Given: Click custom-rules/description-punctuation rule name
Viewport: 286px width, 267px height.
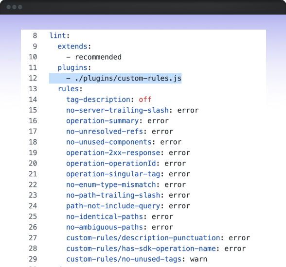Looking at the screenshot, I should pyautogui.click(x=143, y=238).
